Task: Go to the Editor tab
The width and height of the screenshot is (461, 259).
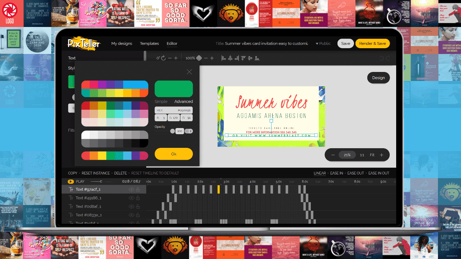Action: click(172, 44)
